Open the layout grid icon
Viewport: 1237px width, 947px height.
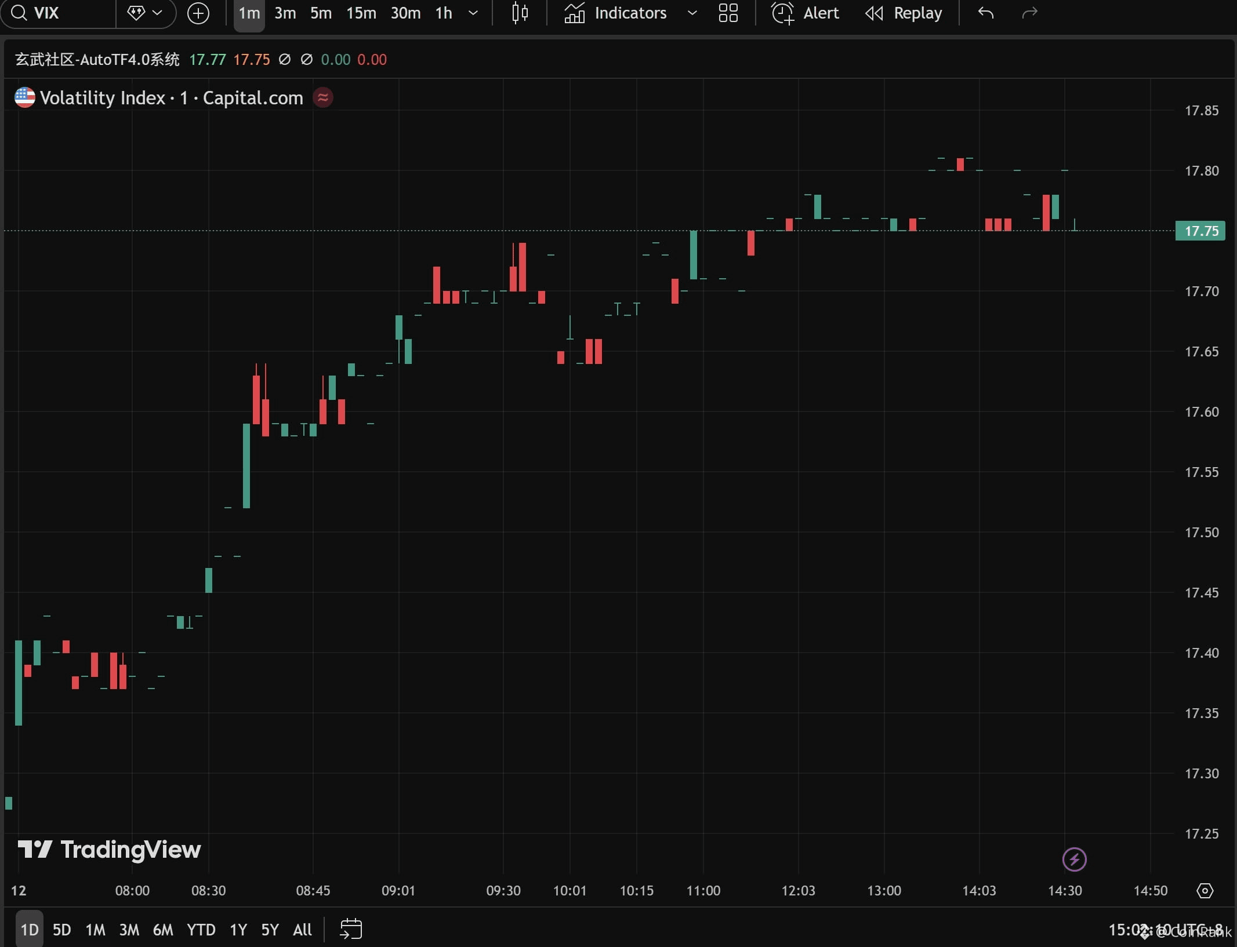[728, 13]
